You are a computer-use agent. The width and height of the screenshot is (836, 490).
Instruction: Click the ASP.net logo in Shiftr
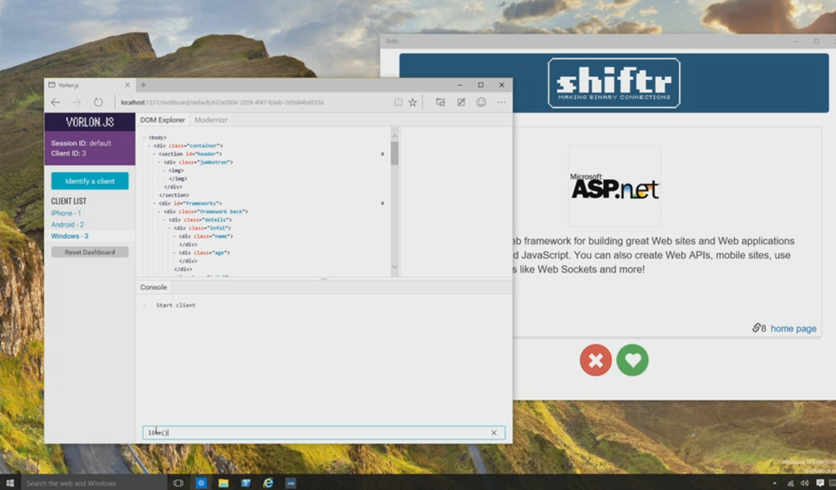(x=614, y=187)
